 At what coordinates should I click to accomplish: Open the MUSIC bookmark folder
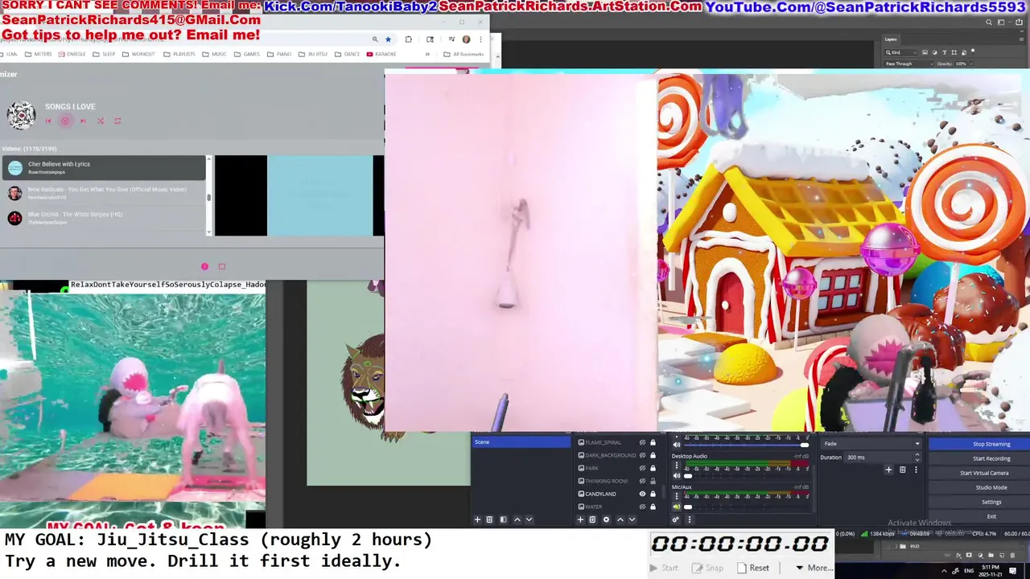214,54
